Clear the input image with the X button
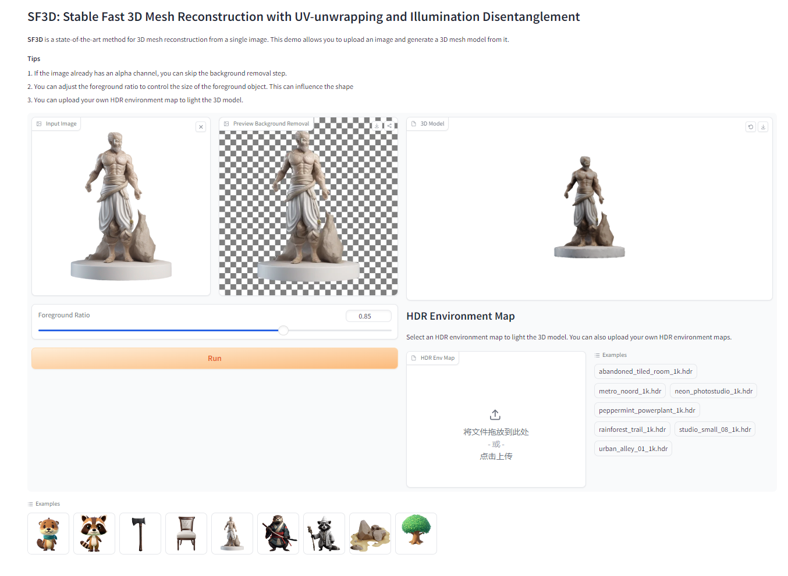Image resolution: width=788 pixels, height=576 pixels. pyautogui.click(x=201, y=127)
